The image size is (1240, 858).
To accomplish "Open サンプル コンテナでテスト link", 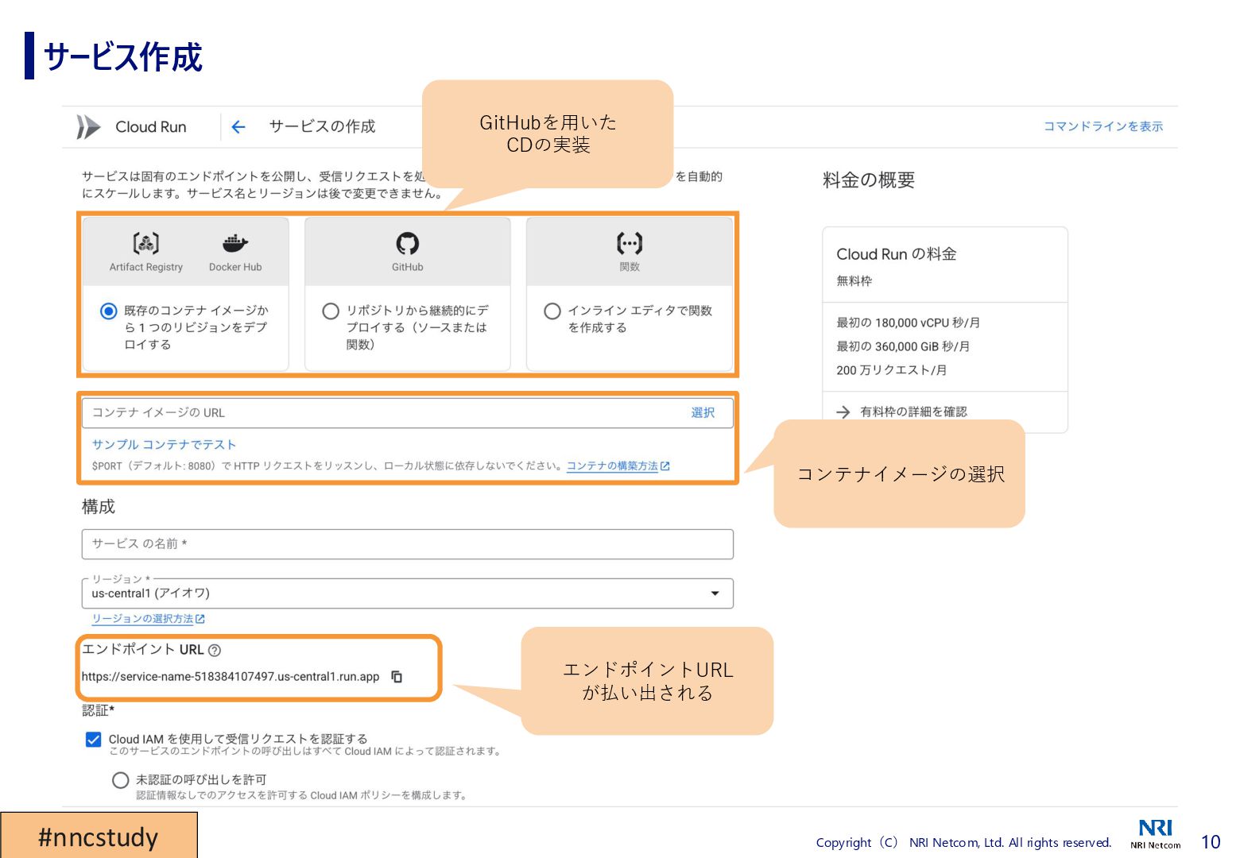I will [164, 445].
